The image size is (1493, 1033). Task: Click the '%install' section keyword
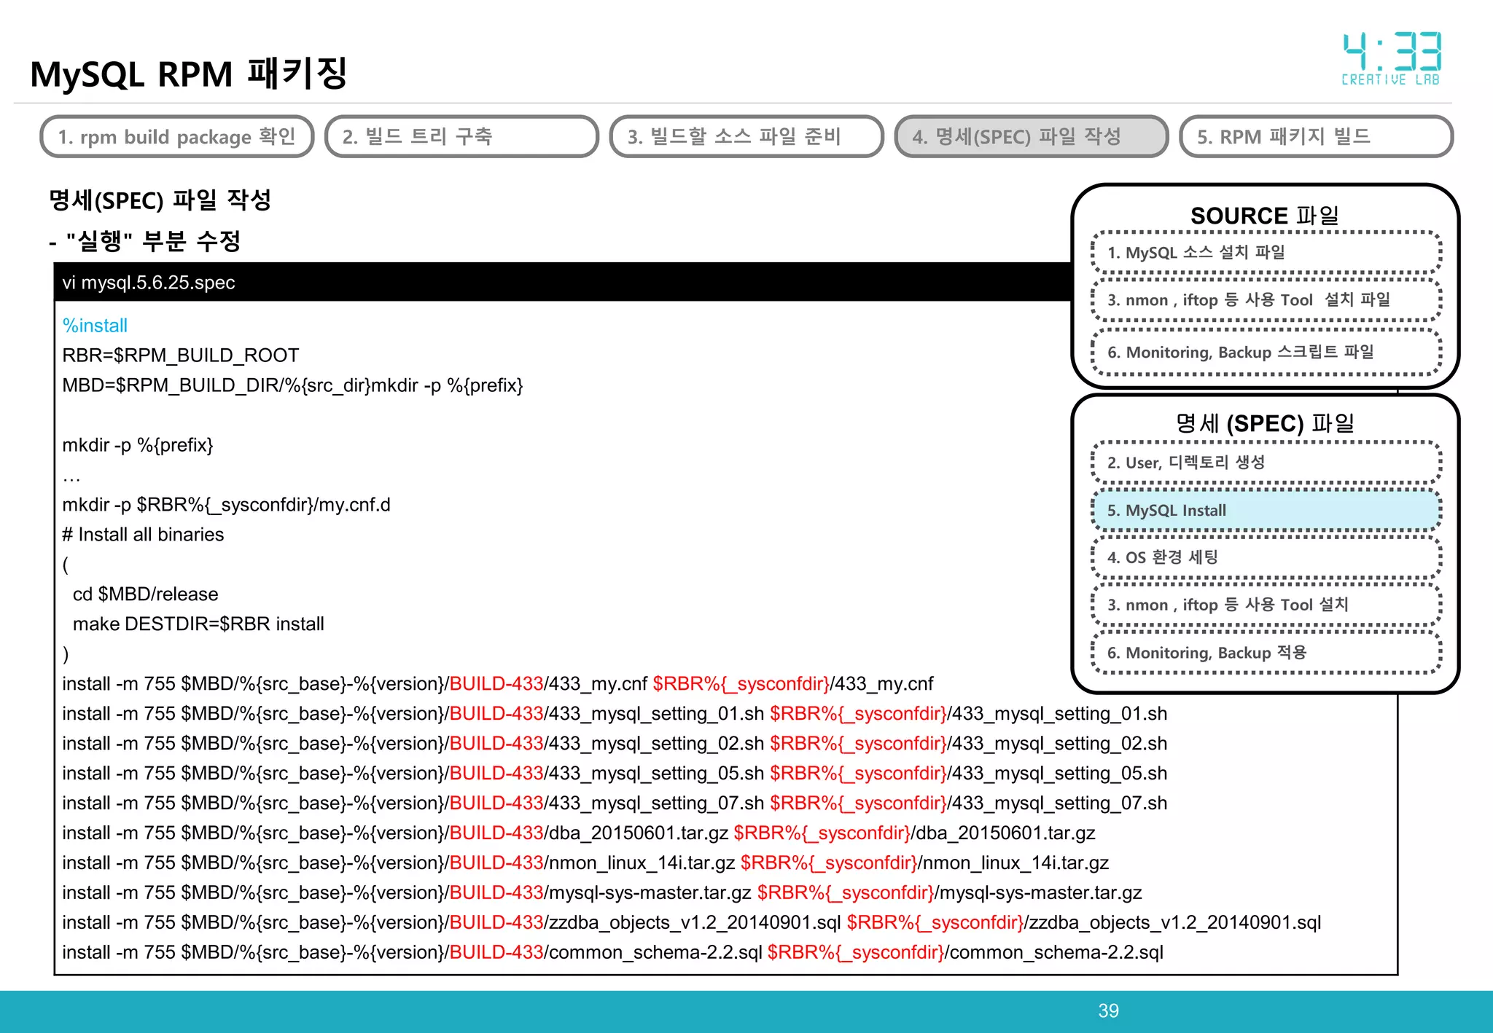[x=95, y=326]
